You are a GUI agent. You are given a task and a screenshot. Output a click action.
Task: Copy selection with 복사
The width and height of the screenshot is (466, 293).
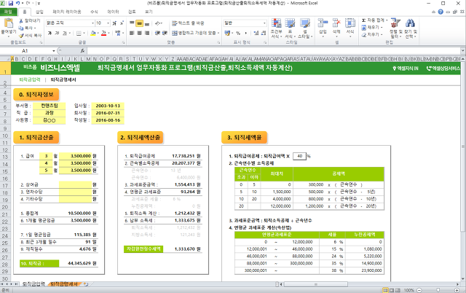coord(27,28)
